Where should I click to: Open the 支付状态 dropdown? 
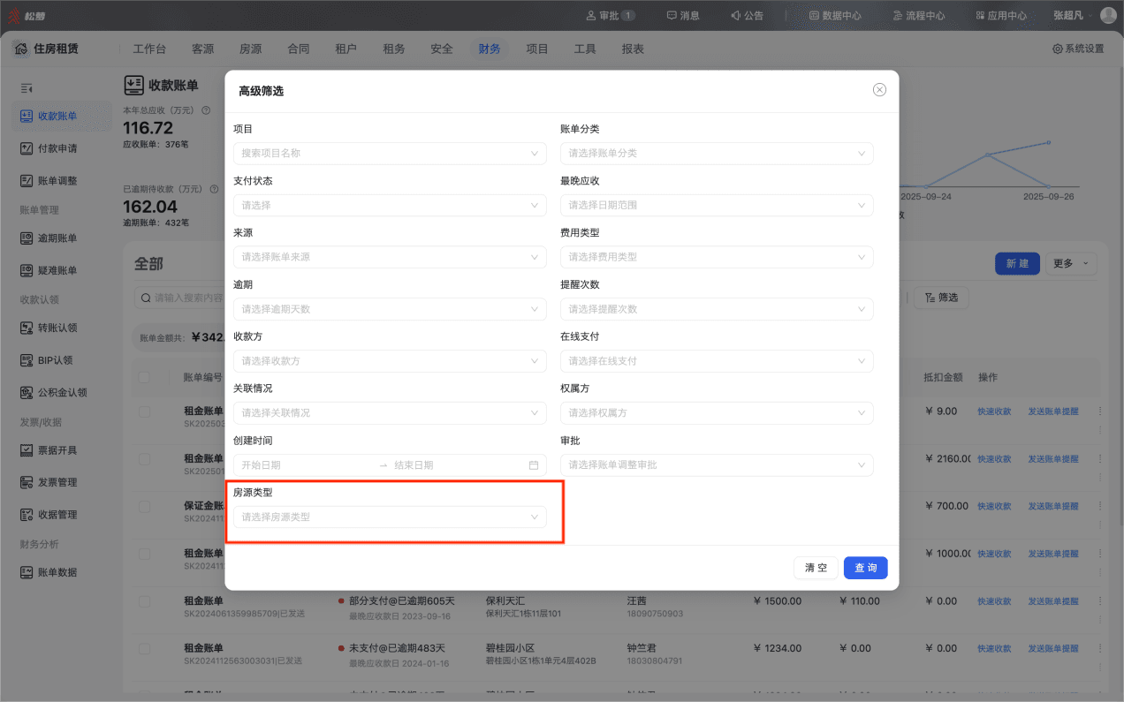[x=390, y=206]
